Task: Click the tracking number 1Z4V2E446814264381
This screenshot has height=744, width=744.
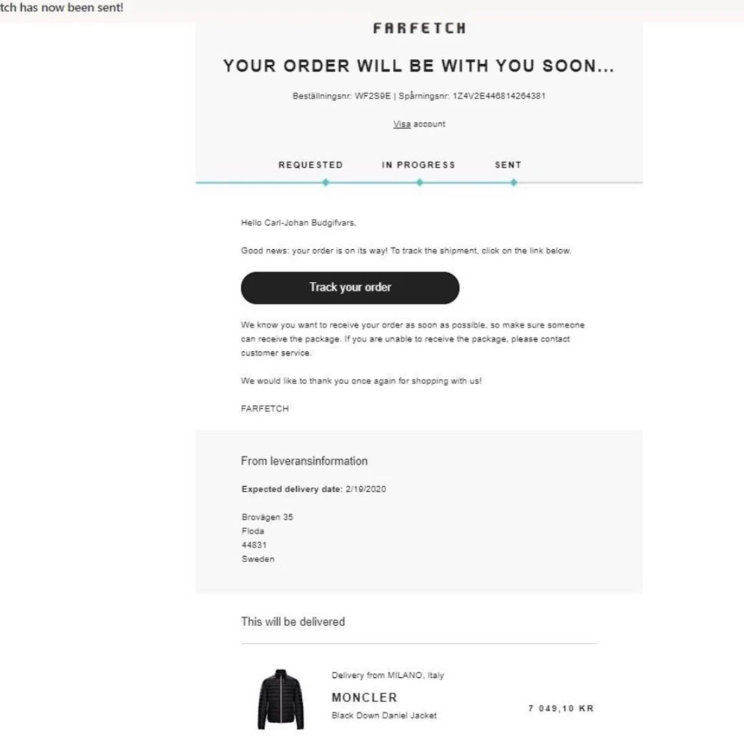Action: coord(499,96)
